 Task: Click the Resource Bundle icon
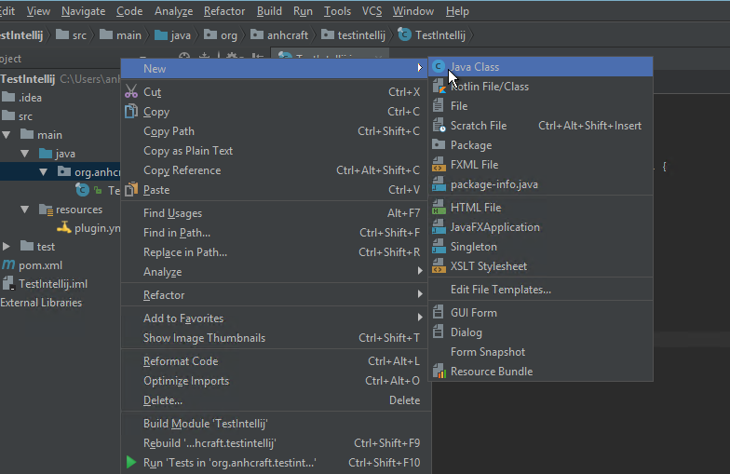[439, 372]
